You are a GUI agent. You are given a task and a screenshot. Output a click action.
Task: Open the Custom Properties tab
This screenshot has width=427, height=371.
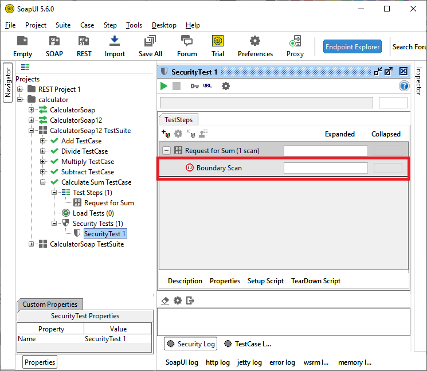click(x=50, y=304)
